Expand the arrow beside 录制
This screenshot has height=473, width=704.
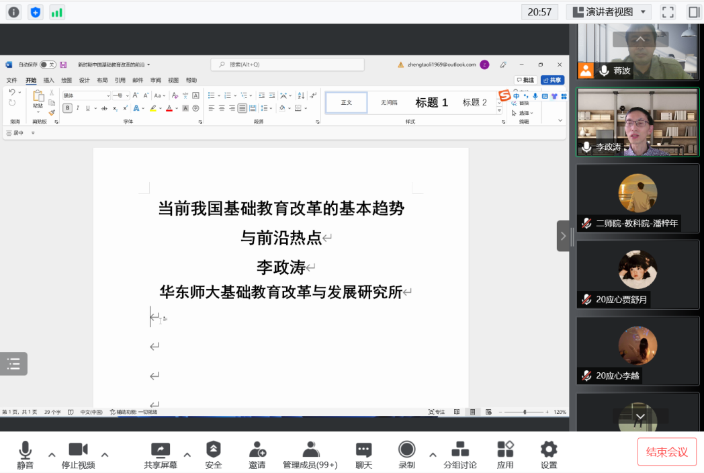click(x=433, y=454)
